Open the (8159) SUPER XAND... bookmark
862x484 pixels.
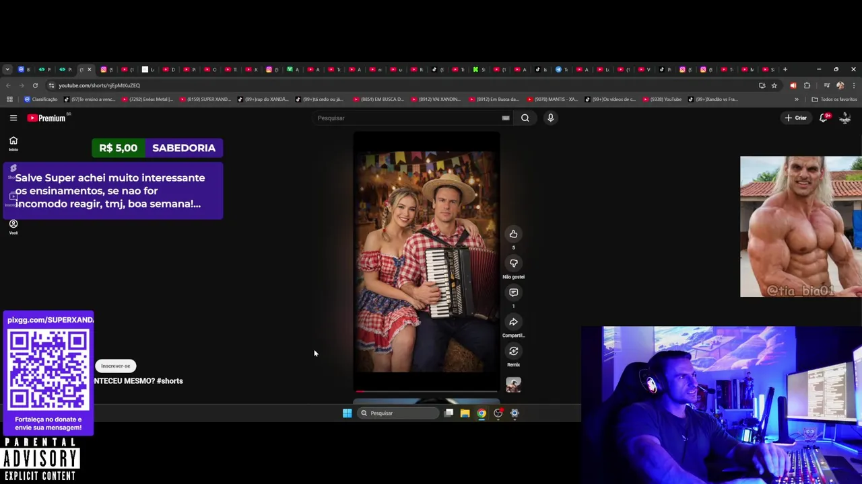(205, 99)
